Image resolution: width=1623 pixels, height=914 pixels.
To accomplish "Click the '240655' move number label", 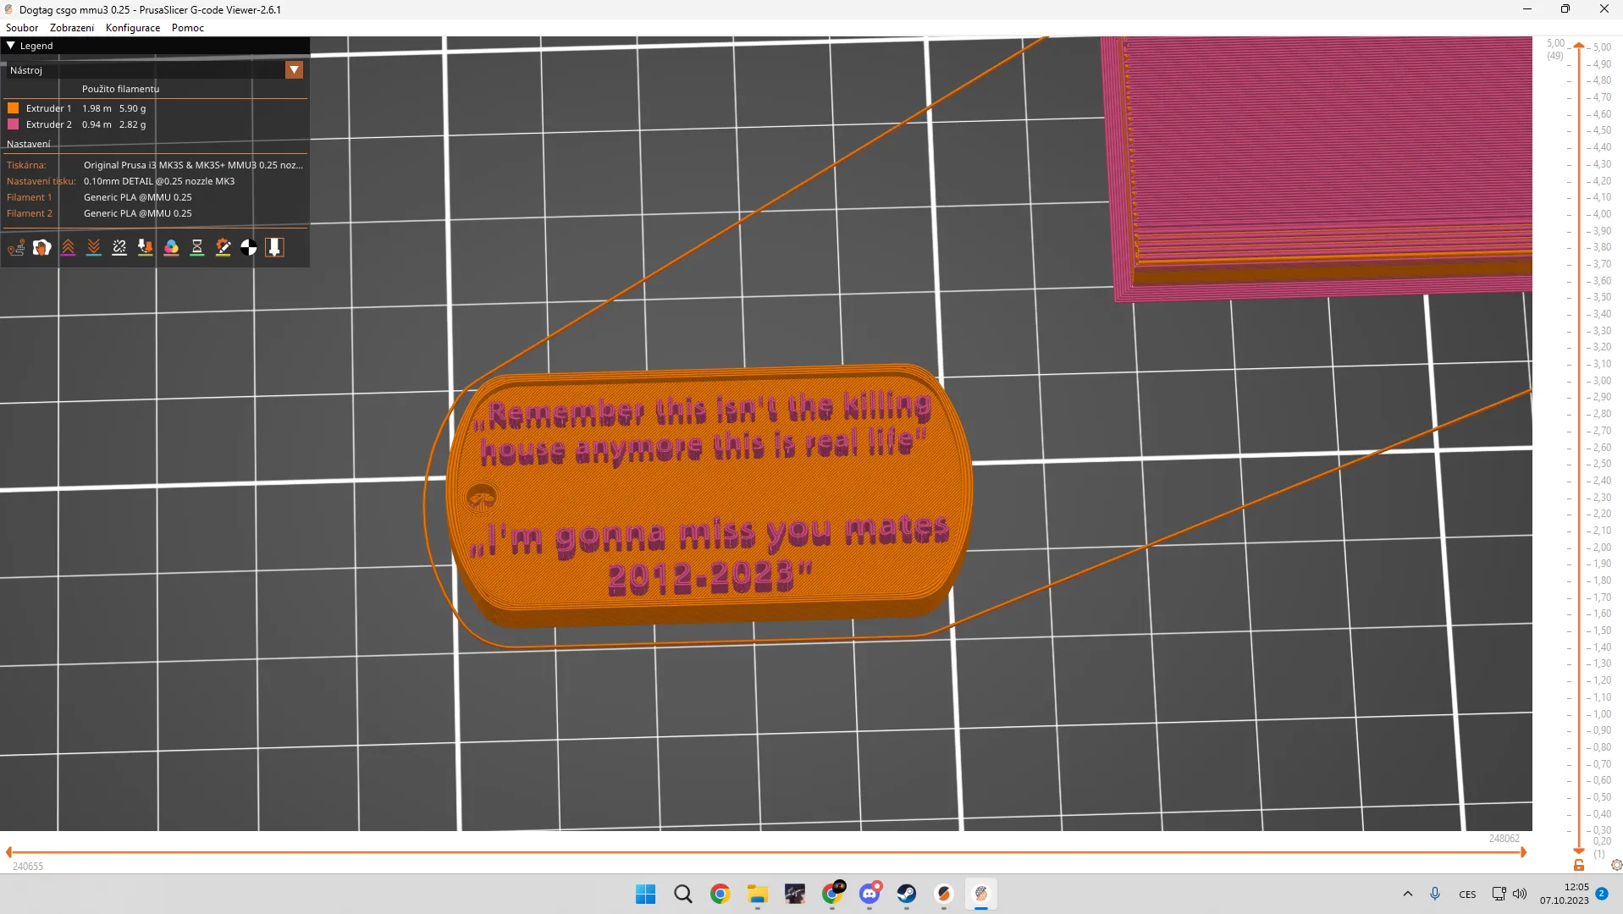I will pos(28,867).
